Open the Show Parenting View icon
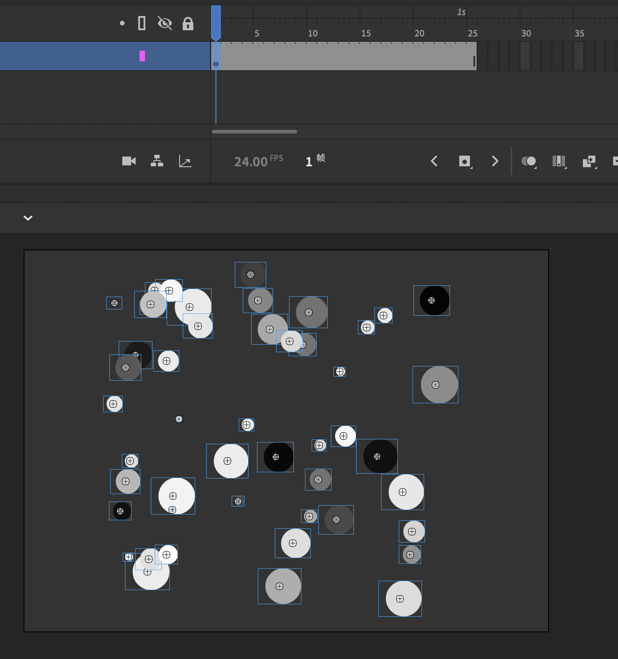 tap(157, 161)
